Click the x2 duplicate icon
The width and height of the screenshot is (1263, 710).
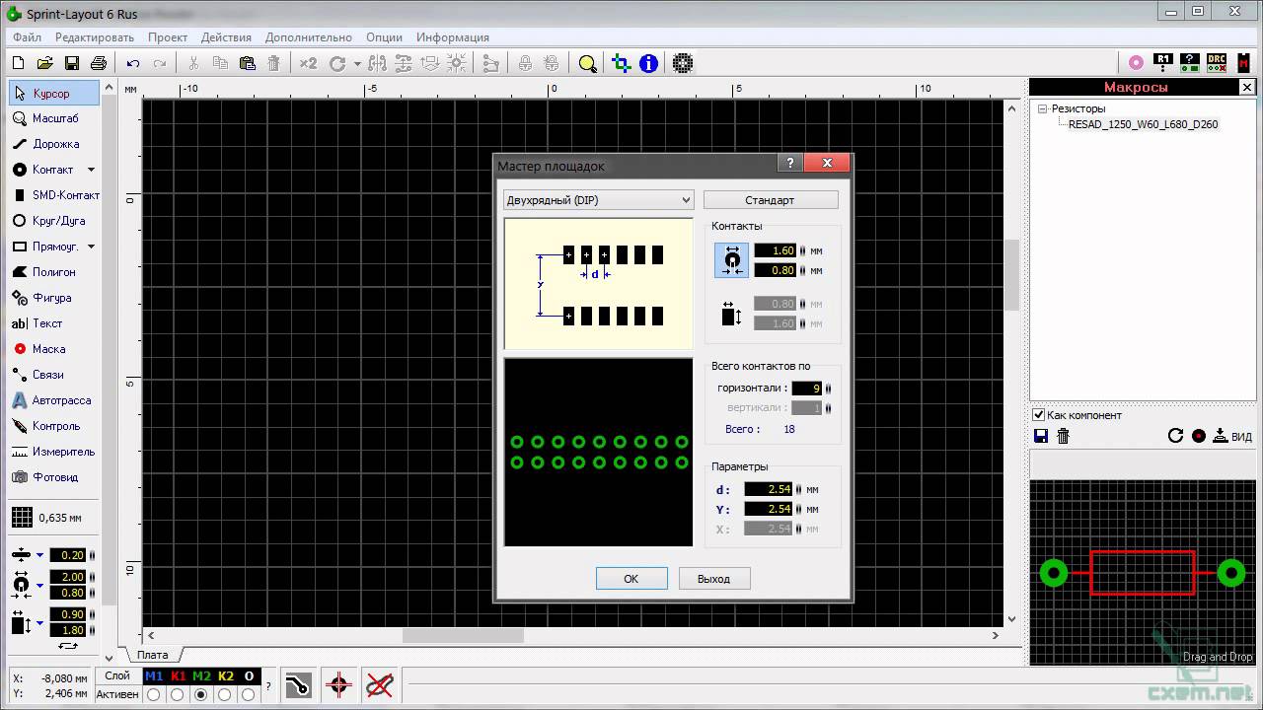(309, 63)
